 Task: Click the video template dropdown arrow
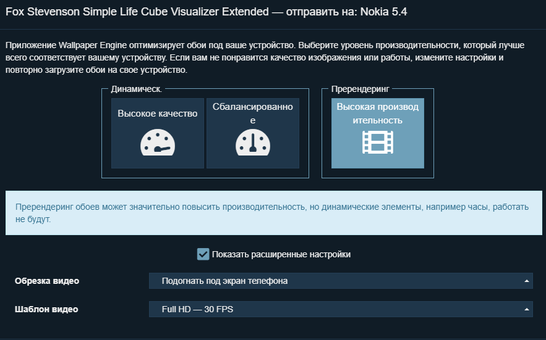point(527,309)
